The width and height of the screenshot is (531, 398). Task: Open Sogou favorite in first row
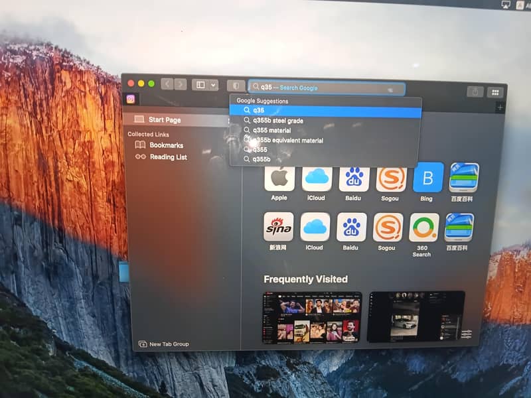[x=391, y=178]
